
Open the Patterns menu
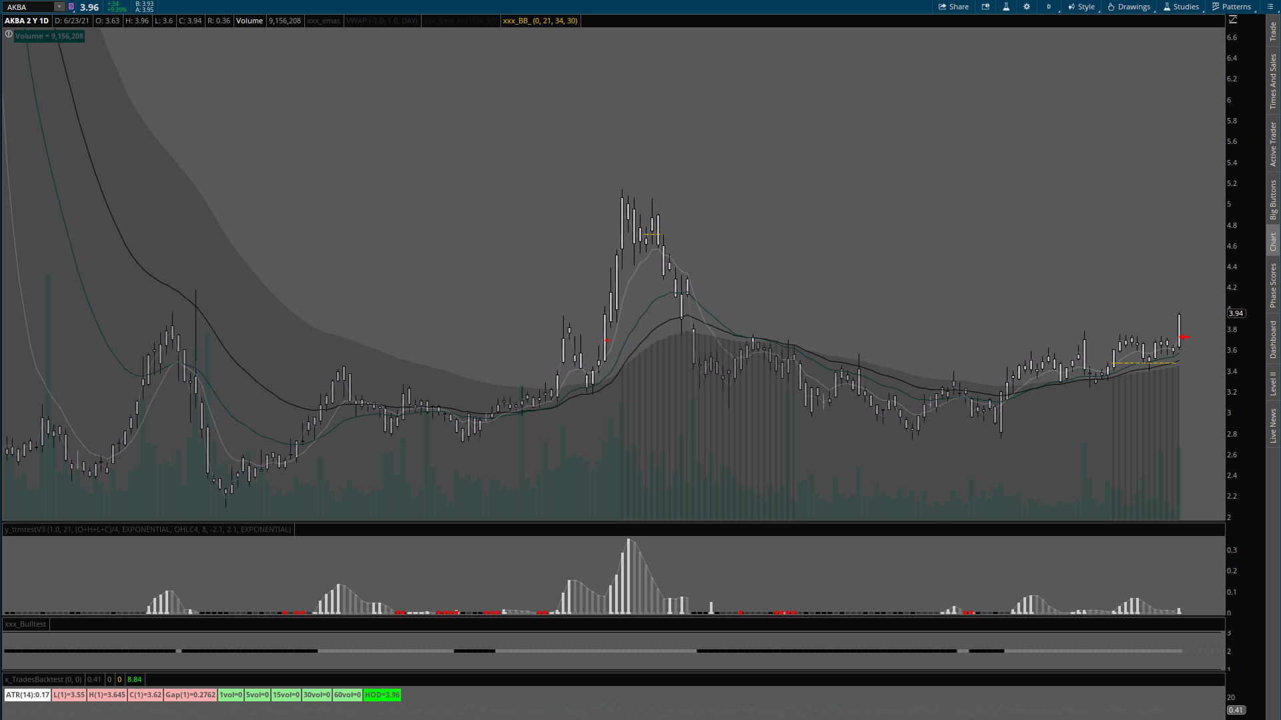[1232, 7]
